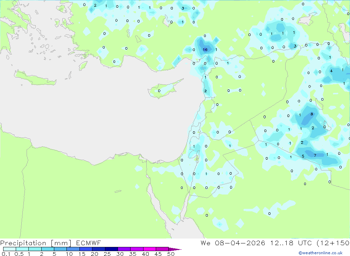Click the '20' legend scale label

point(94,254)
